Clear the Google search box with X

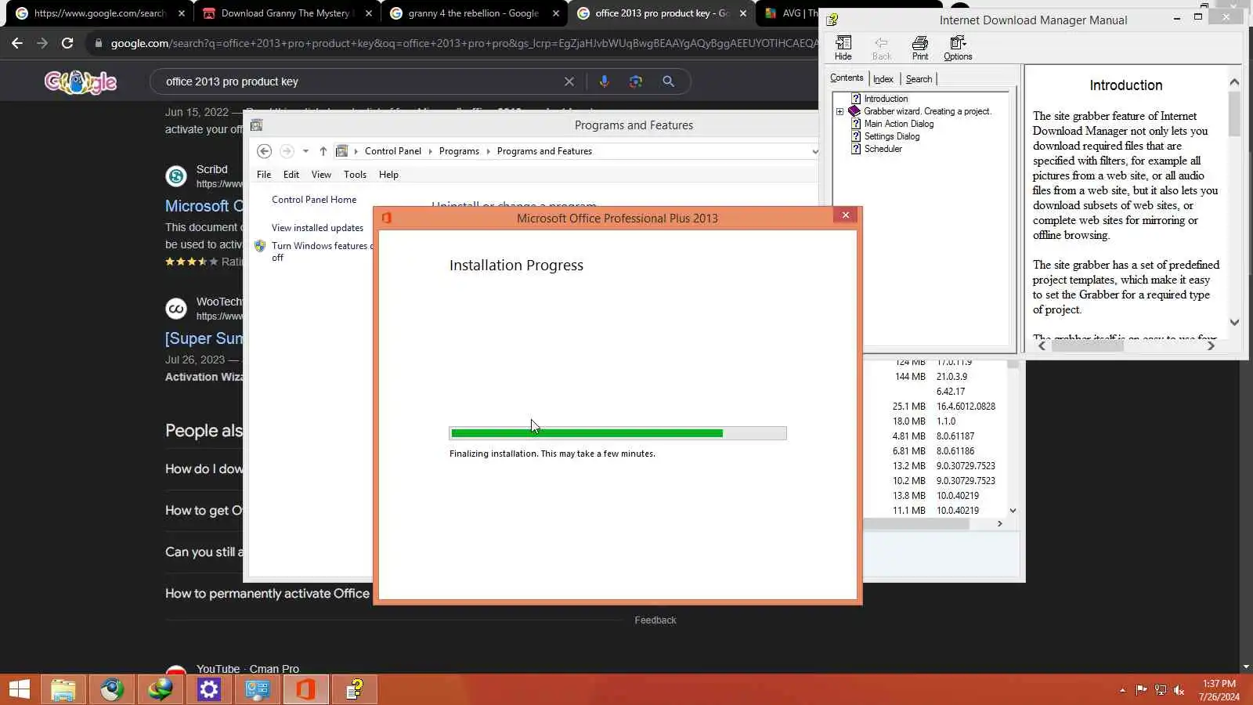click(569, 81)
